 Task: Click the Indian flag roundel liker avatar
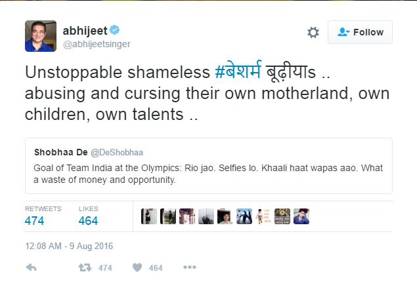282,216
